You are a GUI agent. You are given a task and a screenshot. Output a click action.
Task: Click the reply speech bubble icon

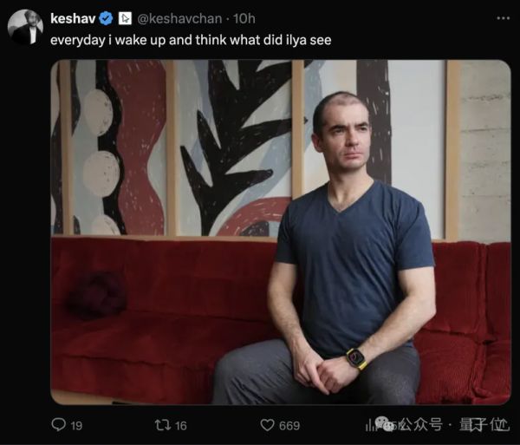59,425
